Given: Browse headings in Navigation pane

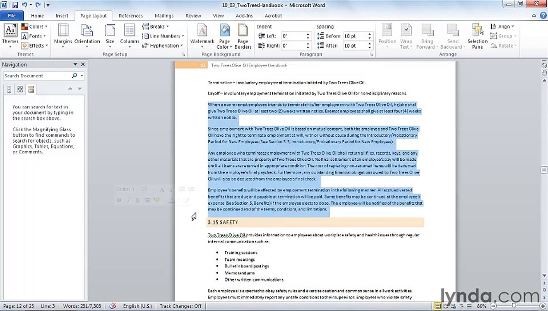Looking at the screenshot, I should [x=9, y=89].
